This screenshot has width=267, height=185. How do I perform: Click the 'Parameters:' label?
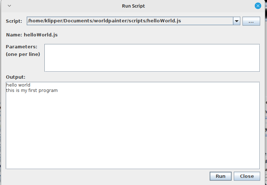pos(22,47)
